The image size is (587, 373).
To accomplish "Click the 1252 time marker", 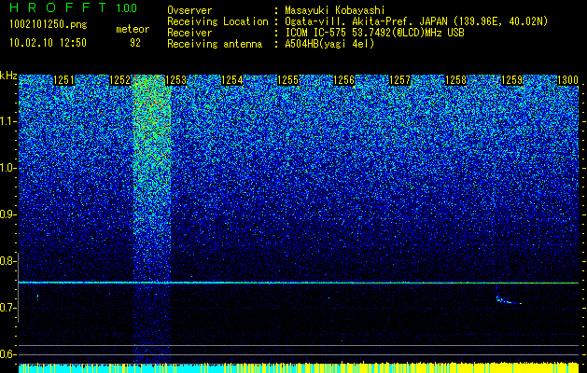I will pyautogui.click(x=119, y=80).
